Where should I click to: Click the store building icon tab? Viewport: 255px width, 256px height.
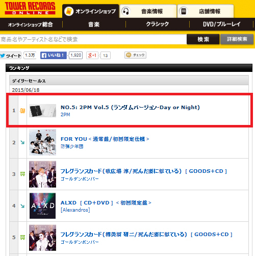184,11
